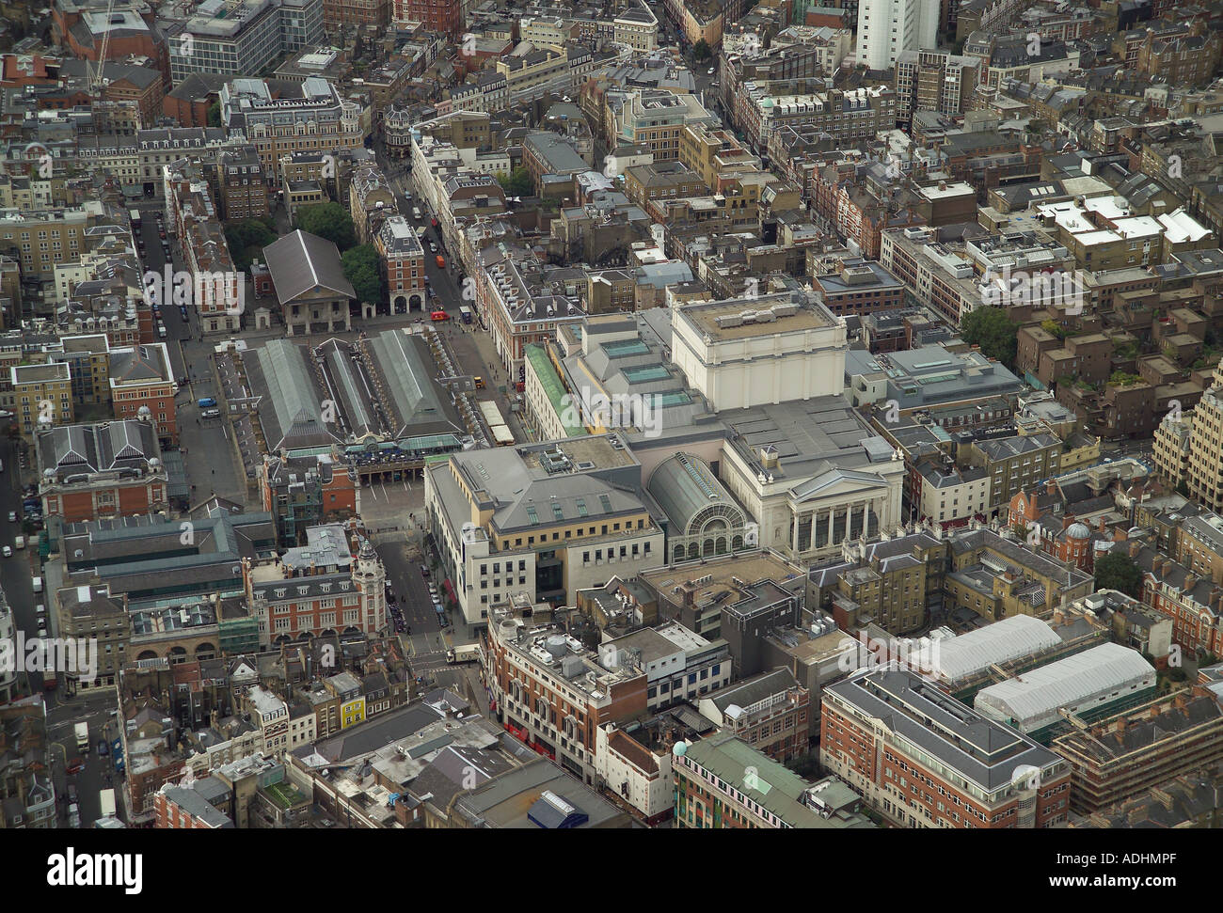Click the alamy logo in the bottom bar
This screenshot has height=913, width=1223.
pyautogui.click(x=94, y=869)
